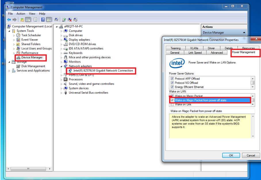Expand the Computer device category
Viewport: 261px width, 180px height.
point(61,31)
